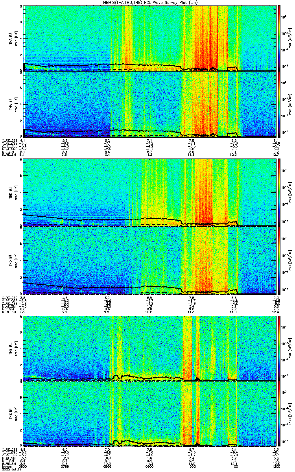Click X_RE_GSE value 4.9 under THE

pos(23,450)
